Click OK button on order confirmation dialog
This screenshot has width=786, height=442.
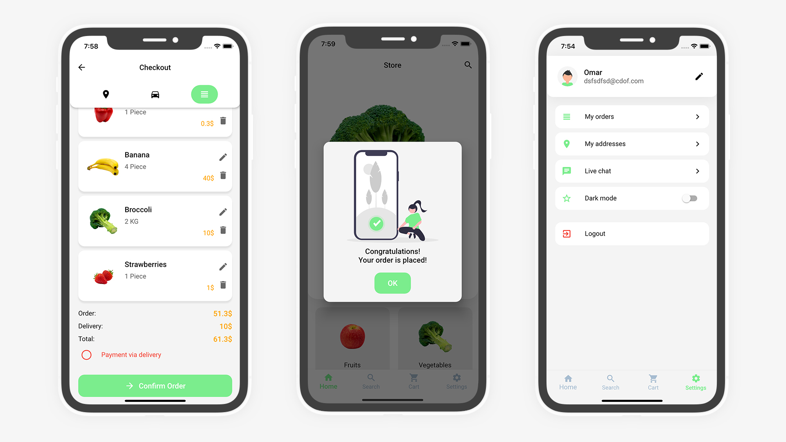(x=393, y=283)
